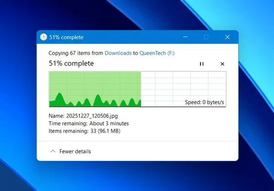Click the Time remaining About 3 minutes text

[x=89, y=124]
